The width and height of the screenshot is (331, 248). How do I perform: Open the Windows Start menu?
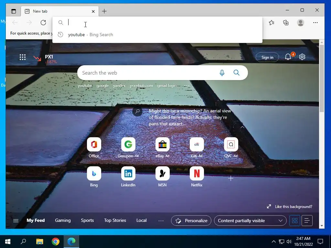[8, 242]
